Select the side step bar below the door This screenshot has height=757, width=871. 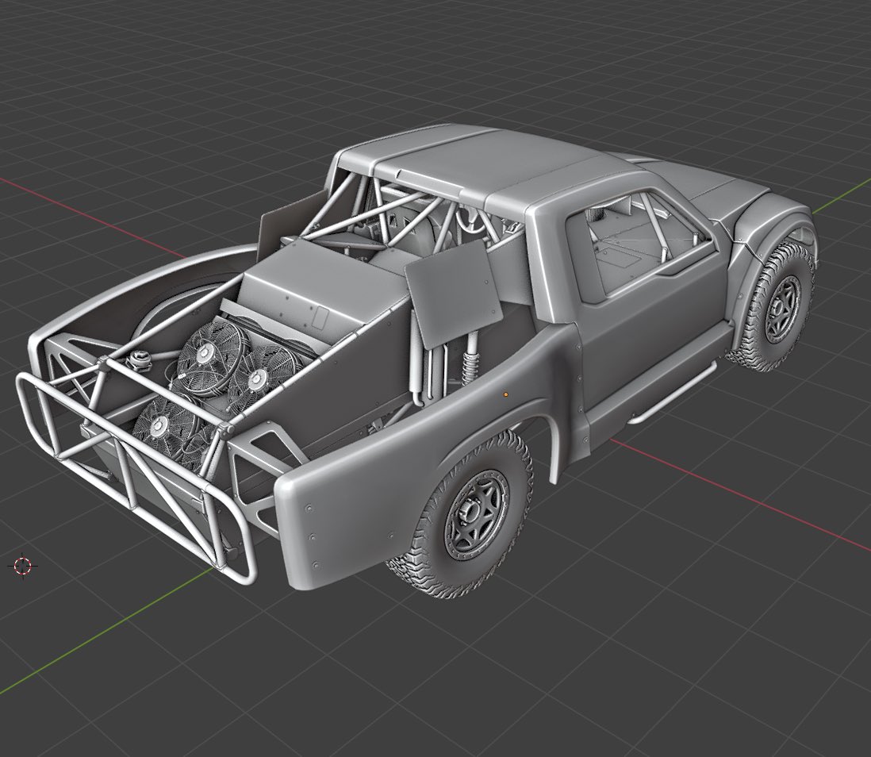672,394
